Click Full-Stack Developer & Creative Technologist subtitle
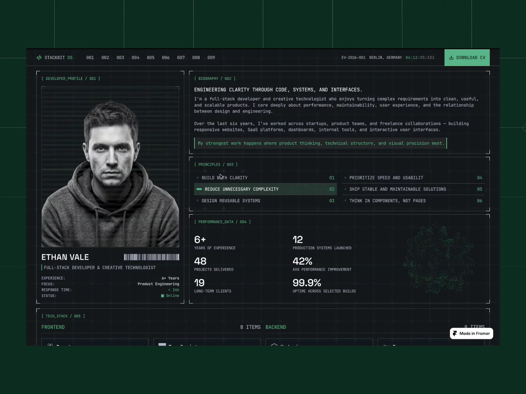 (x=100, y=268)
